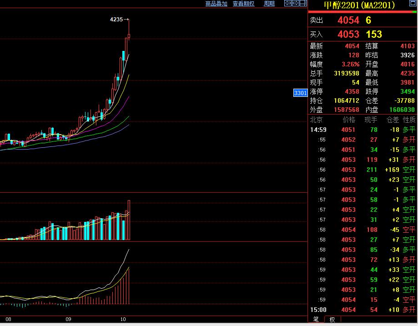Select the 卖出 ask price 4054
Image resolution: width=418 pixels, height=326 pixels.
coord(348,20)
